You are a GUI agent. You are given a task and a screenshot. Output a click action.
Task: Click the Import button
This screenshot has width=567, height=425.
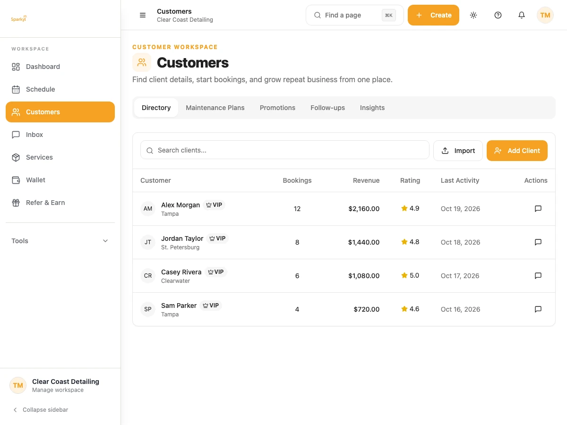(x=458, y=151)
